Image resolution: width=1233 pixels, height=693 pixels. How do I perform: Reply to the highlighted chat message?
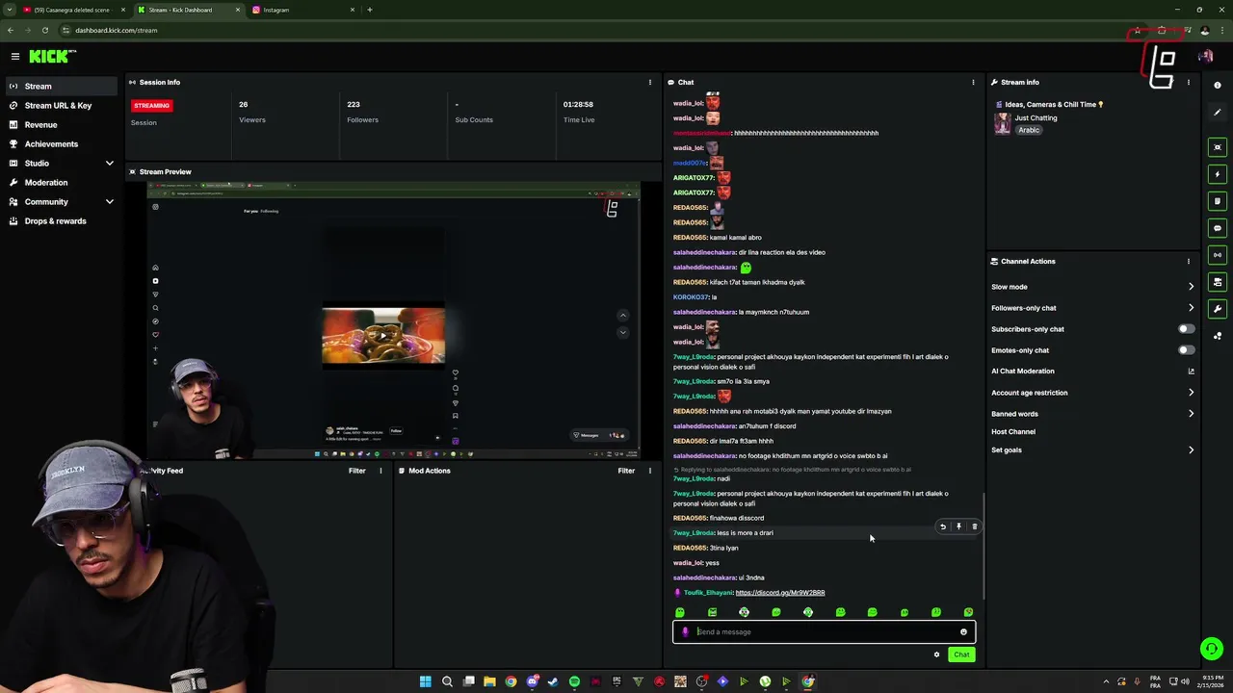pyautogui.click(x=943, y=526)
